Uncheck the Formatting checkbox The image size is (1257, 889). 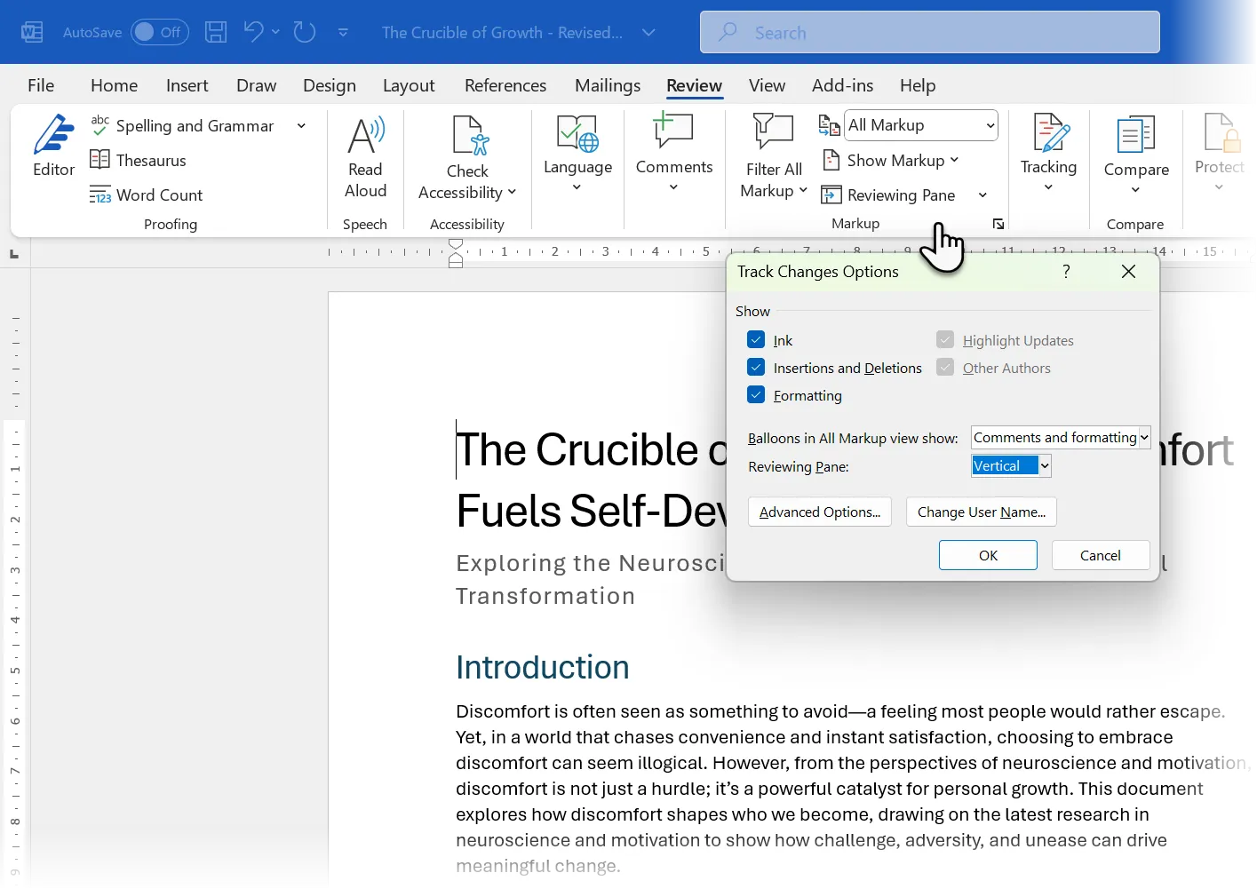(x=756, y=394)
